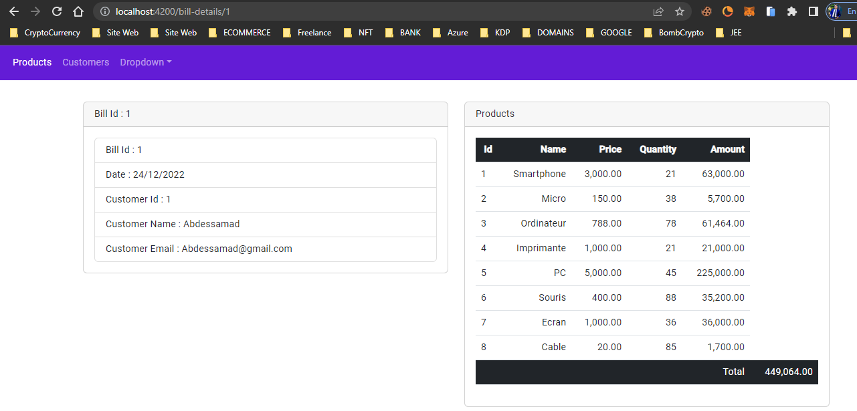857x411 pixels.
Task: Open the Dropdown navigation menu
Action: [x=145, y=62]
